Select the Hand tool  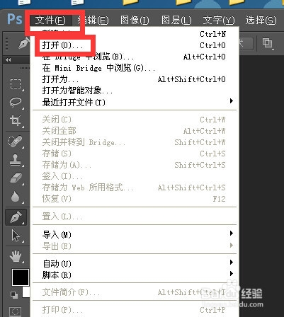point(16,256)
